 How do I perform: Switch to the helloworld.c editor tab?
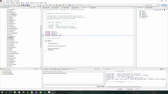click(66, 8)
